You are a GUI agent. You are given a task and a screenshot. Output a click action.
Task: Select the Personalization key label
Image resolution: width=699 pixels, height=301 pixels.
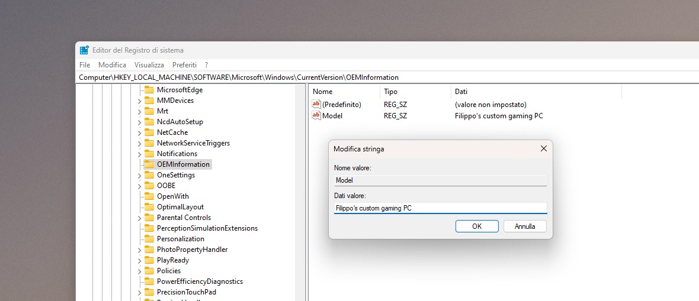pyautogui.click(x=181, y=239)
